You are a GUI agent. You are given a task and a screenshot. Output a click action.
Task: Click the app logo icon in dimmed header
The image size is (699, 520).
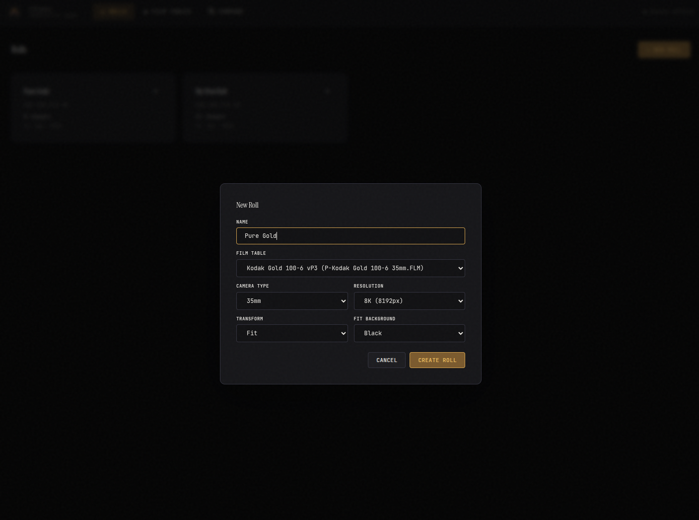tap(14, 11)
